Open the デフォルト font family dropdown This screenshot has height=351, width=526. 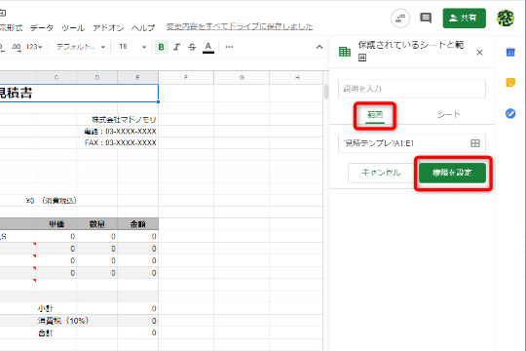[81, 47]
